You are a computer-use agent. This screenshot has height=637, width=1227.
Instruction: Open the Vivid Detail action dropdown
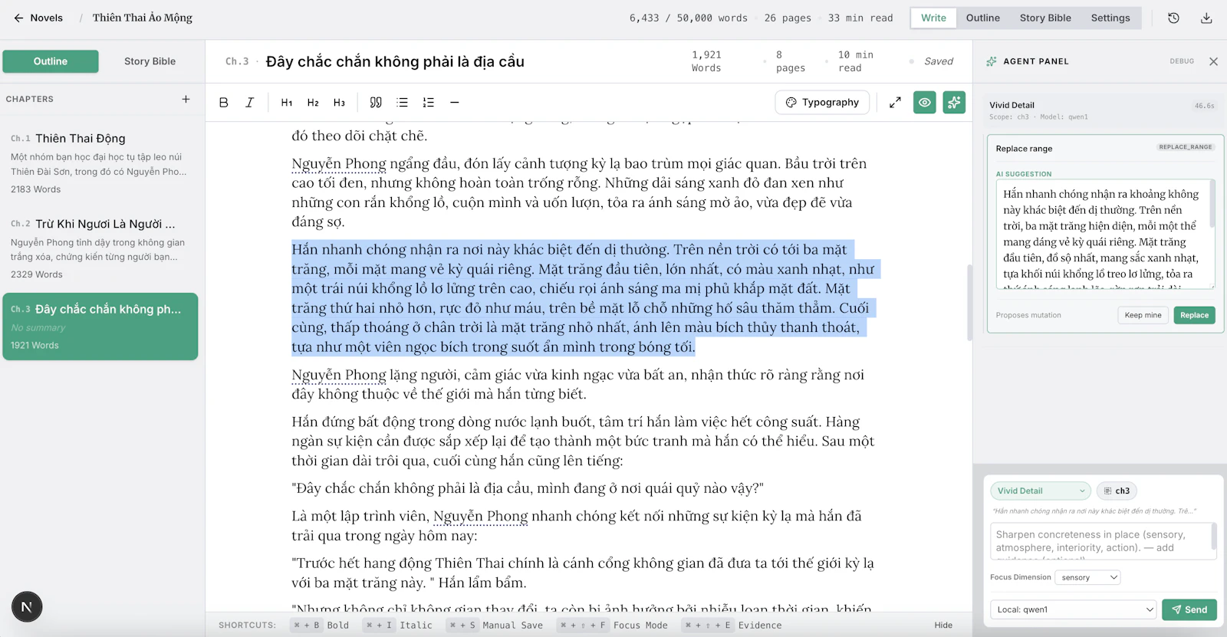1041,491
